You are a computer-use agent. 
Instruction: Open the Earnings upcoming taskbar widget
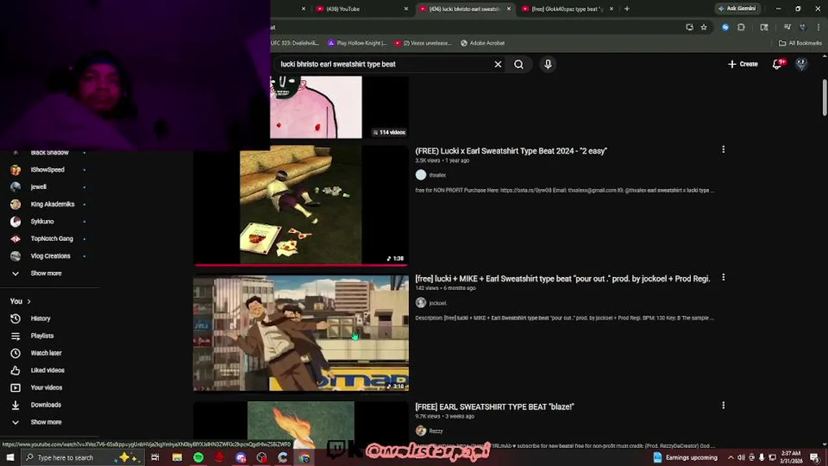point(685,458)
